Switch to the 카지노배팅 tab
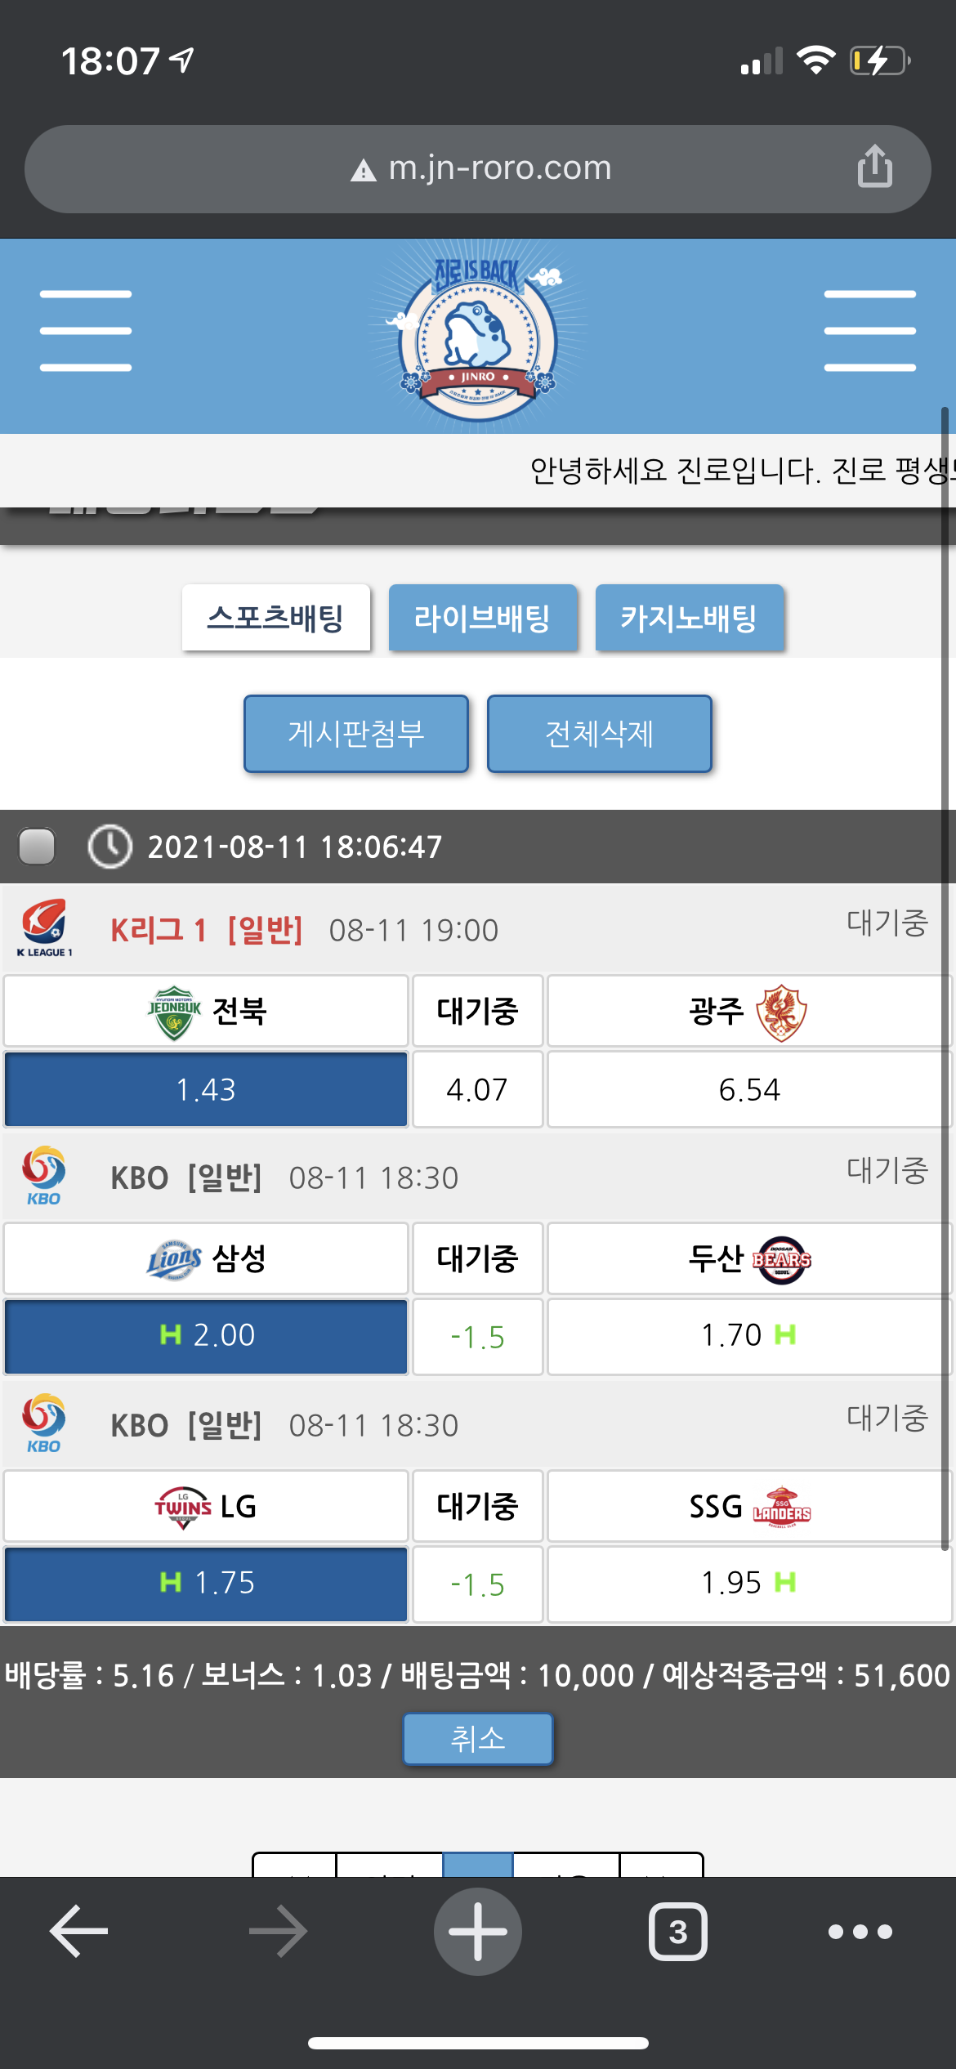The width and height of the screenshot is (956, 2069). point(689,618)
